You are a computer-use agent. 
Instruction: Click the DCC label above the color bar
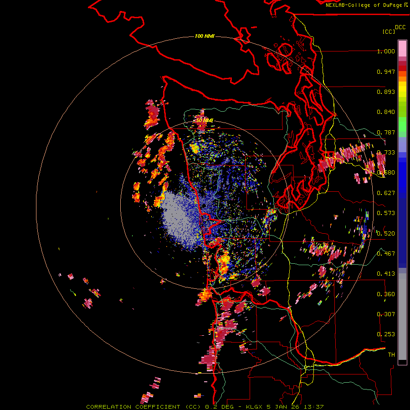coord(400,27)
